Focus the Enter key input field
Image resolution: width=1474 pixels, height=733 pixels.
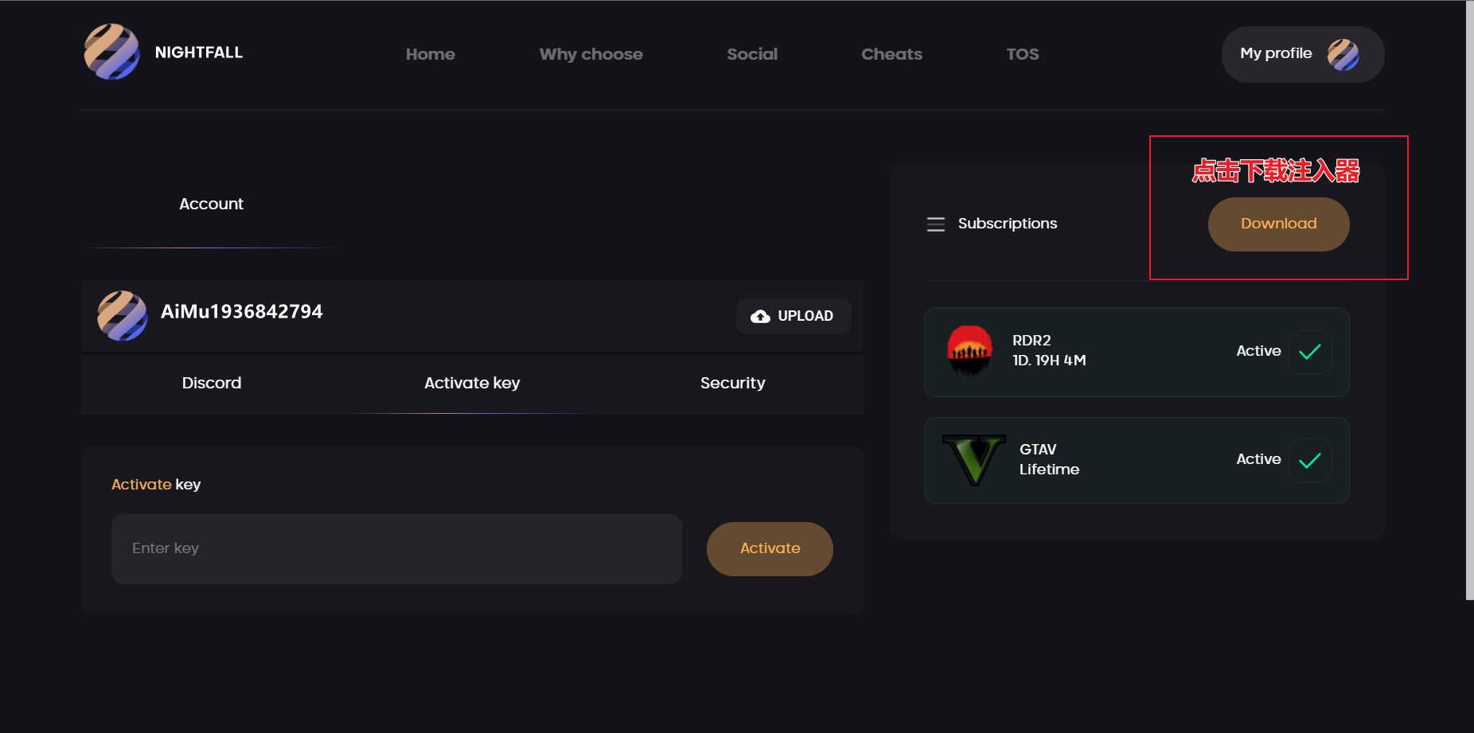pos(396,548)
